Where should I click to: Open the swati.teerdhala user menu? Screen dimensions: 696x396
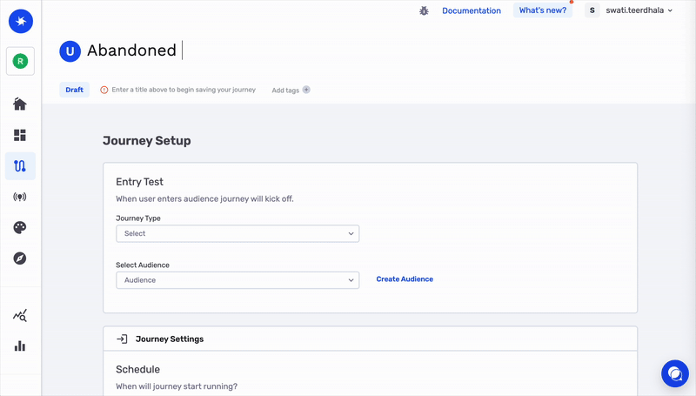[x=630, y=10]
